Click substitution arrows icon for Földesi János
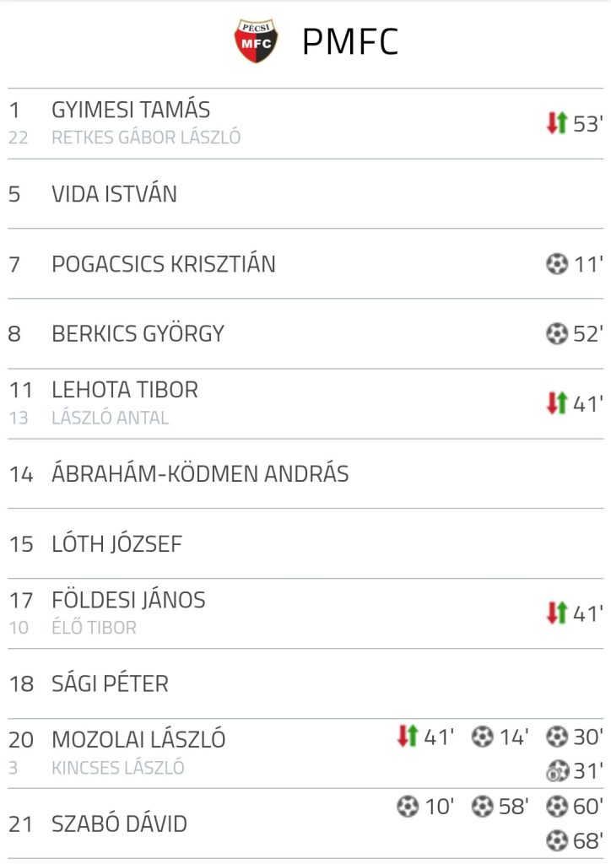The height and width of the screenshot is (864, 611). pyautogui.click(x=556, y=613)
